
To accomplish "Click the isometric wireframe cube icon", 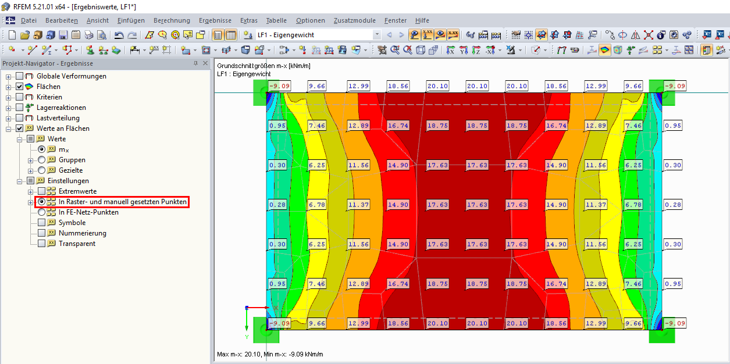I will pyautogui.click(x=421, y=50).
